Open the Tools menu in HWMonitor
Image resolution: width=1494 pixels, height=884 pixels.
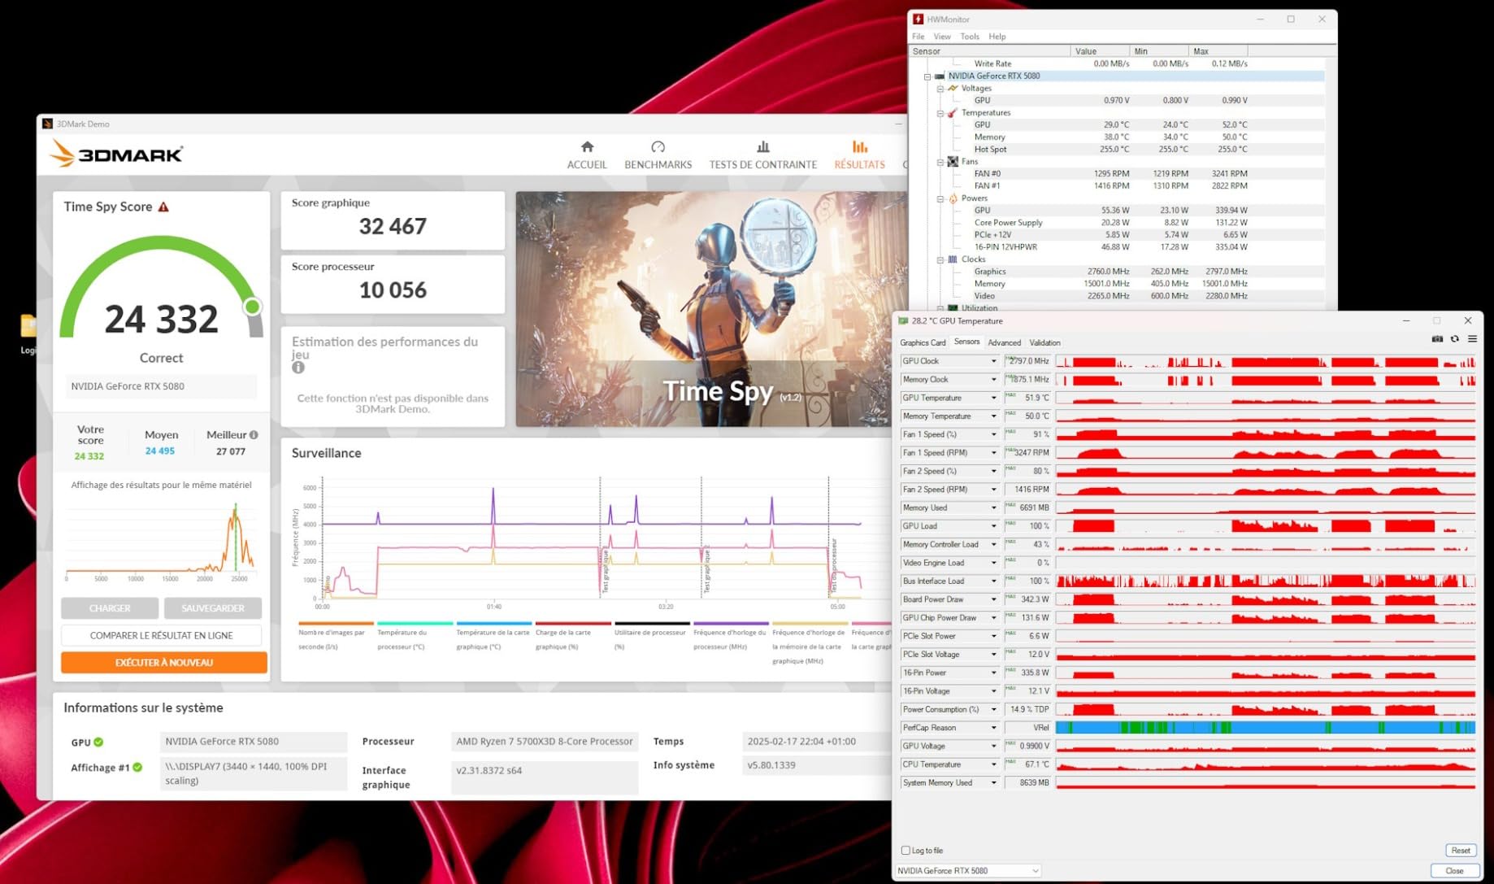pyautogui.click(x=970, y=37)
